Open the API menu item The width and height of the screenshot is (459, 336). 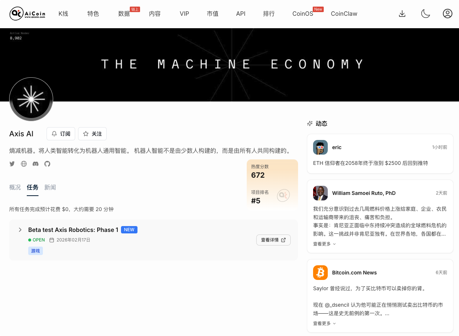pos(241,14)
